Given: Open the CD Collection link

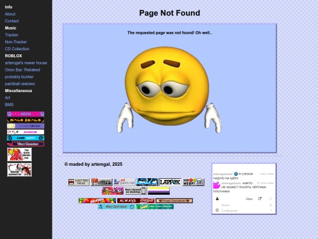Looking at the screenshot, I should point(17,49).
